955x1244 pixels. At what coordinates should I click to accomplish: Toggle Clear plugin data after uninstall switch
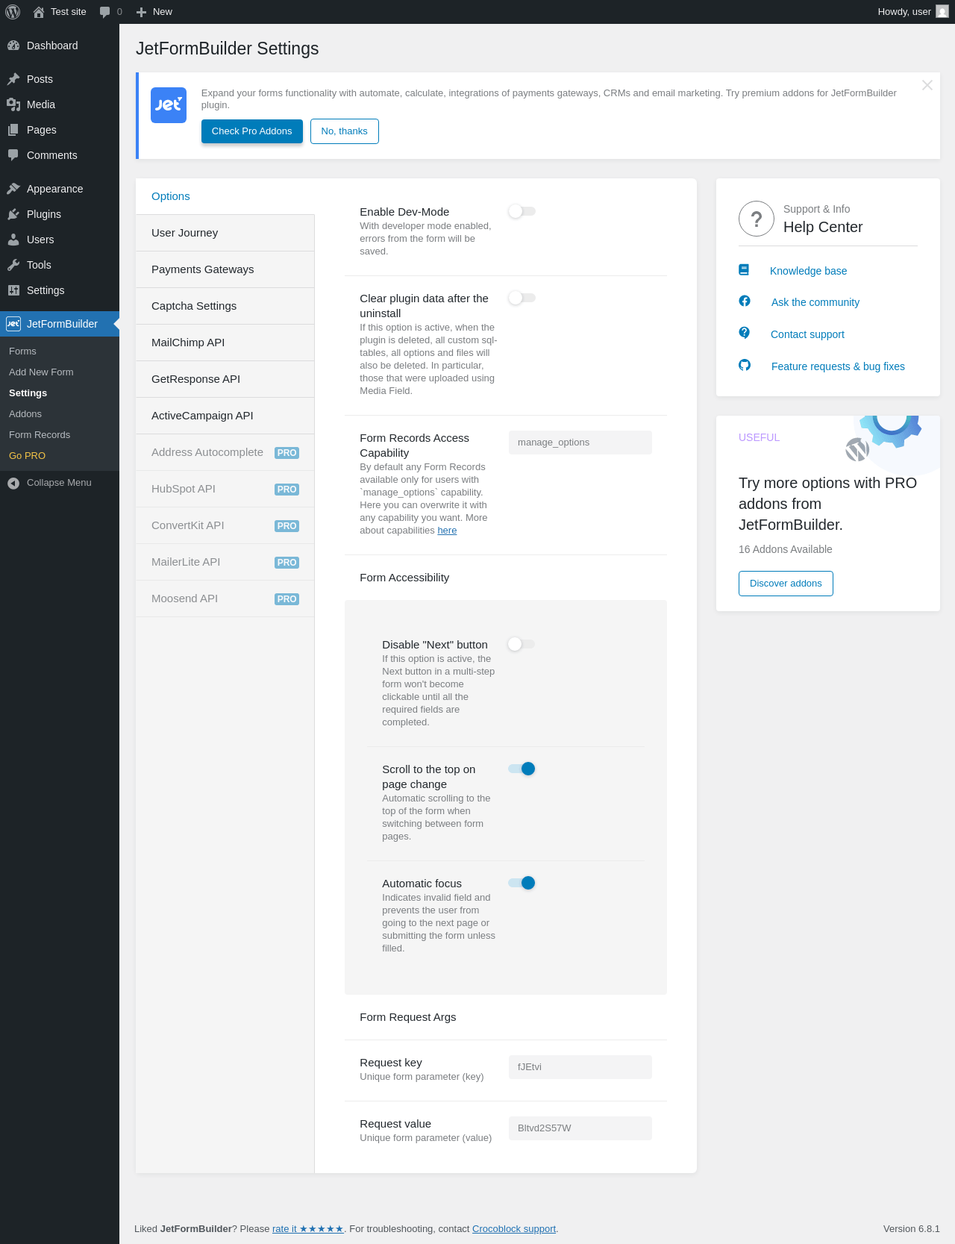pos(522,298)
